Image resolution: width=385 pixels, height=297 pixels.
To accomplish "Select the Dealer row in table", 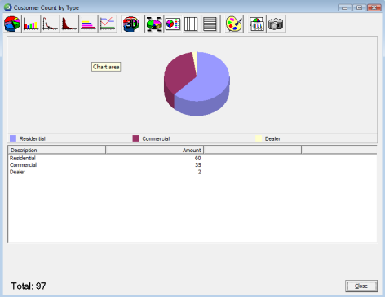I will point(105,172).
